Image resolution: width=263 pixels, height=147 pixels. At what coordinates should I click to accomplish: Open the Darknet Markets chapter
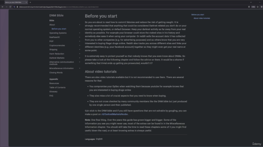pyautogui.click(x=57, y=58)
